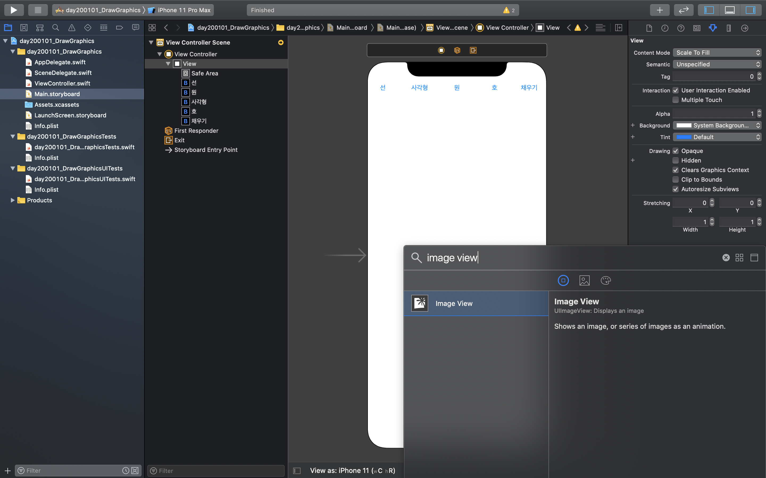Open the Library with the plus button
The height and width of the screenshot is (478, 766).
pyautogui.click(x=659, y=10)
